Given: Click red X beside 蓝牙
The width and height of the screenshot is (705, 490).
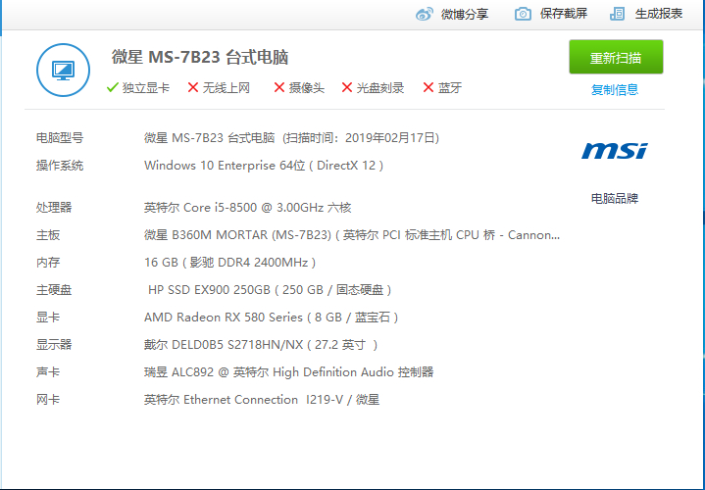Looking at the screenshot, I should 428,87.
